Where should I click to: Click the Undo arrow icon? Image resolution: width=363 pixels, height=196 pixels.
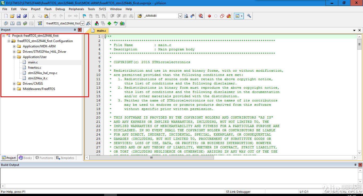click(x=54, y=16)
